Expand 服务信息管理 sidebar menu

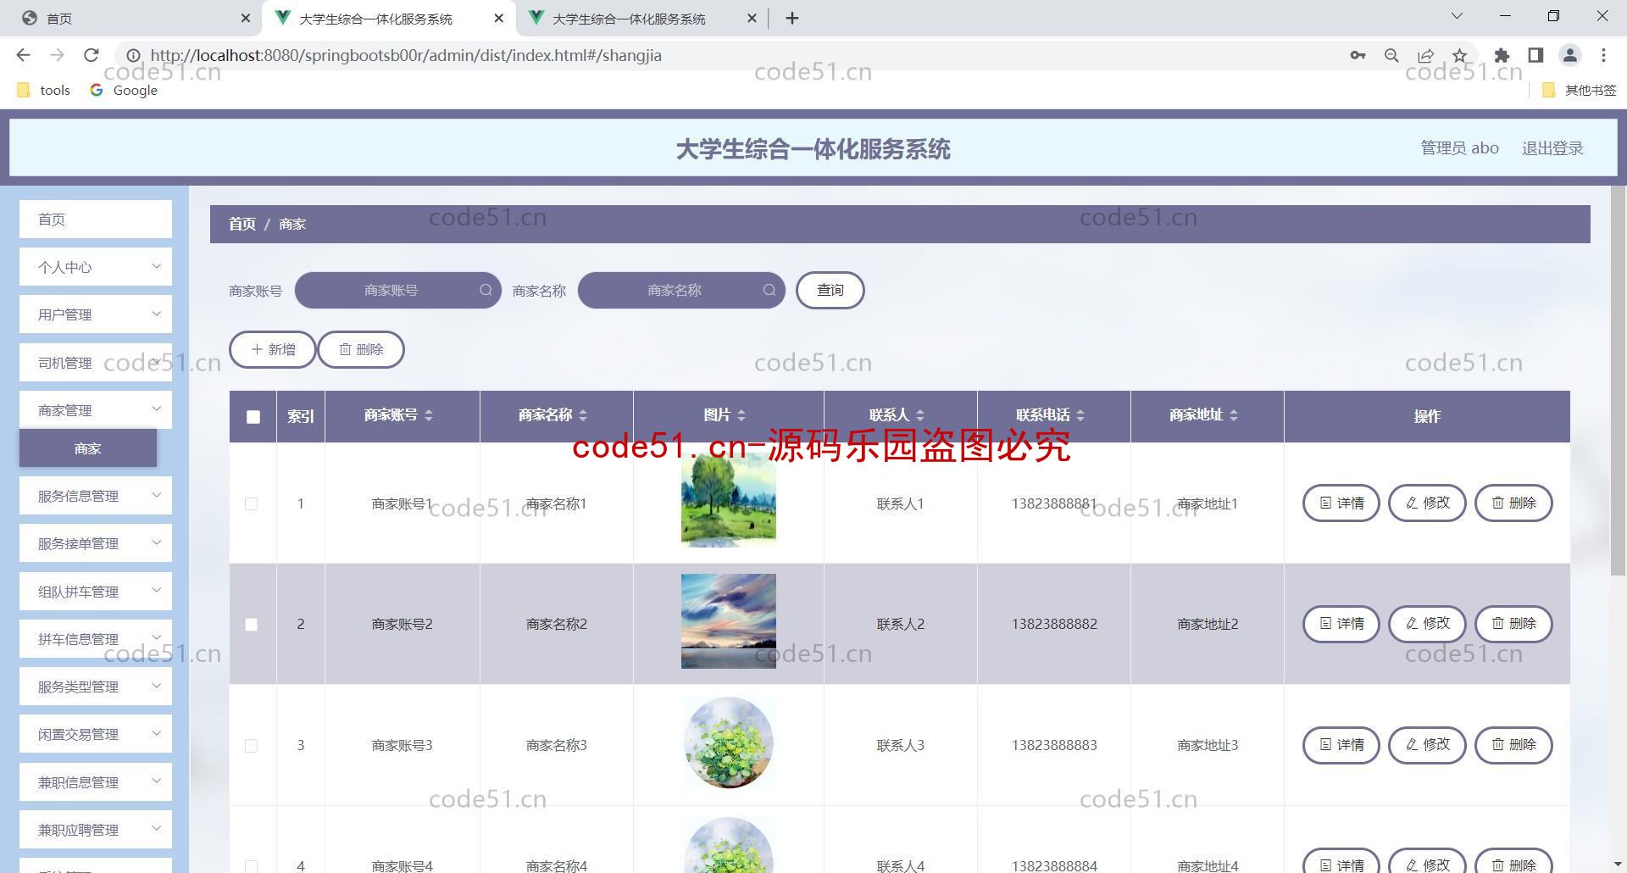click(96, 496)
